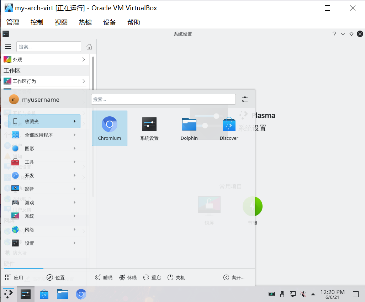Open 系统设置 from the favorites grid

click(149, 128)
